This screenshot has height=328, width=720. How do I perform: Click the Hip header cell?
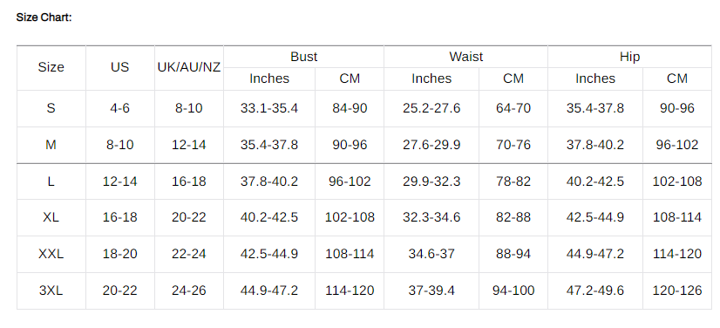pyautogui.click(x=629, y=57)
